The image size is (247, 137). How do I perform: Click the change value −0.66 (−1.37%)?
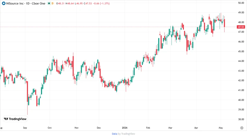pos(101,3)
